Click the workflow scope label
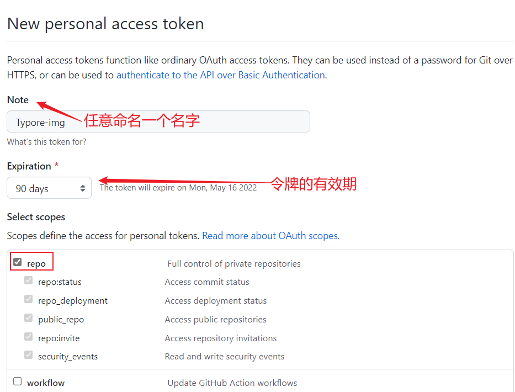This screenshot has width=515, height=392. point(46,383)
